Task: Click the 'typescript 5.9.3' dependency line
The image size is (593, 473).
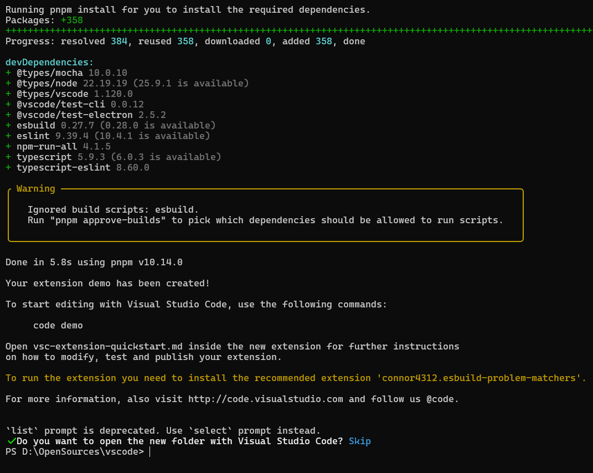Action: click(114, 157)
